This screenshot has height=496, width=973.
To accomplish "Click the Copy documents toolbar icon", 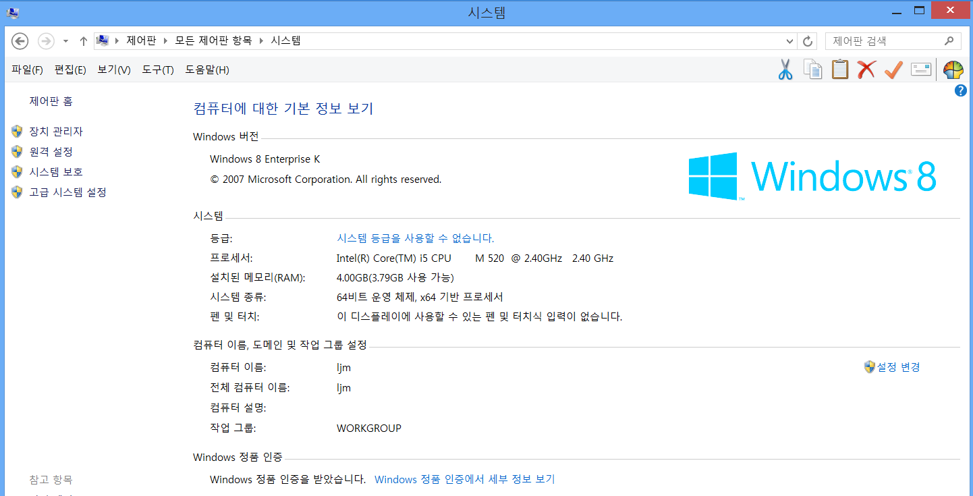I will tap(812, 70).
